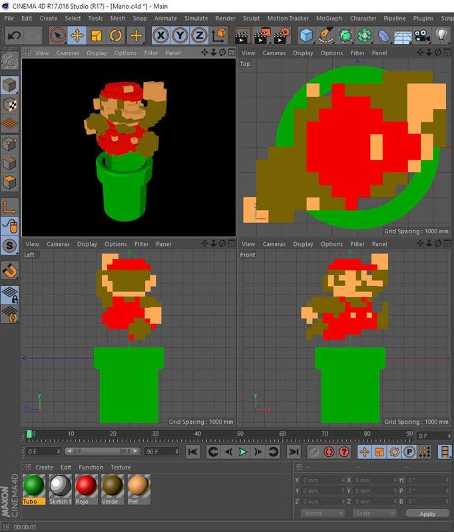Open the Spline pen tool
This screenshot has height=532, width=454.
point(326,35)
